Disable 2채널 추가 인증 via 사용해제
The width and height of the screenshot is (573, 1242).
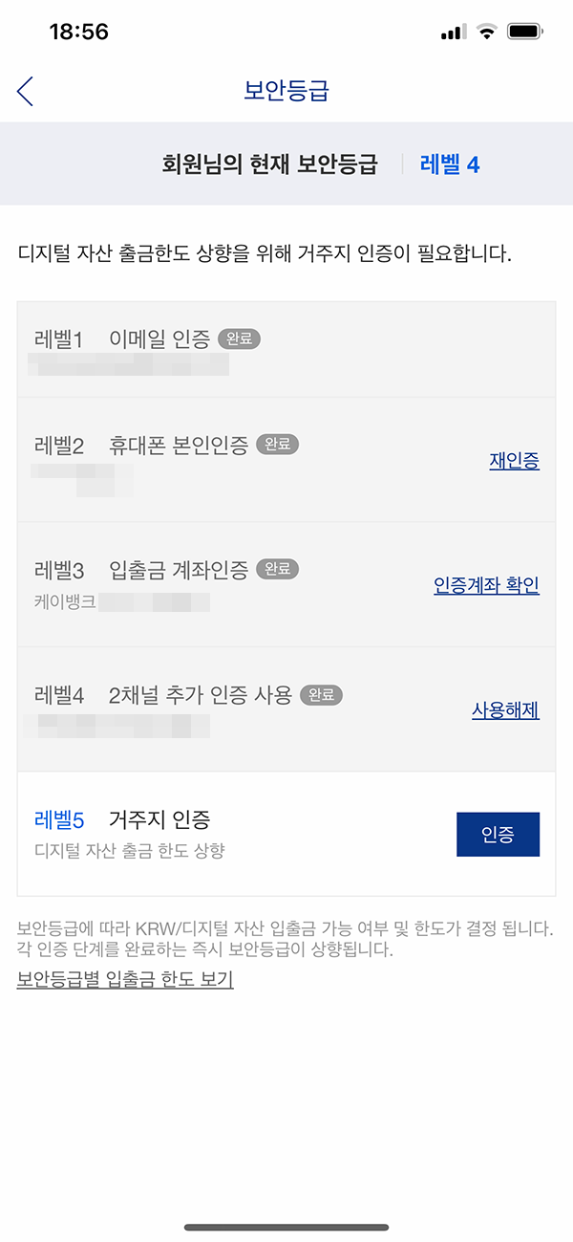click(x=506, y=711)
